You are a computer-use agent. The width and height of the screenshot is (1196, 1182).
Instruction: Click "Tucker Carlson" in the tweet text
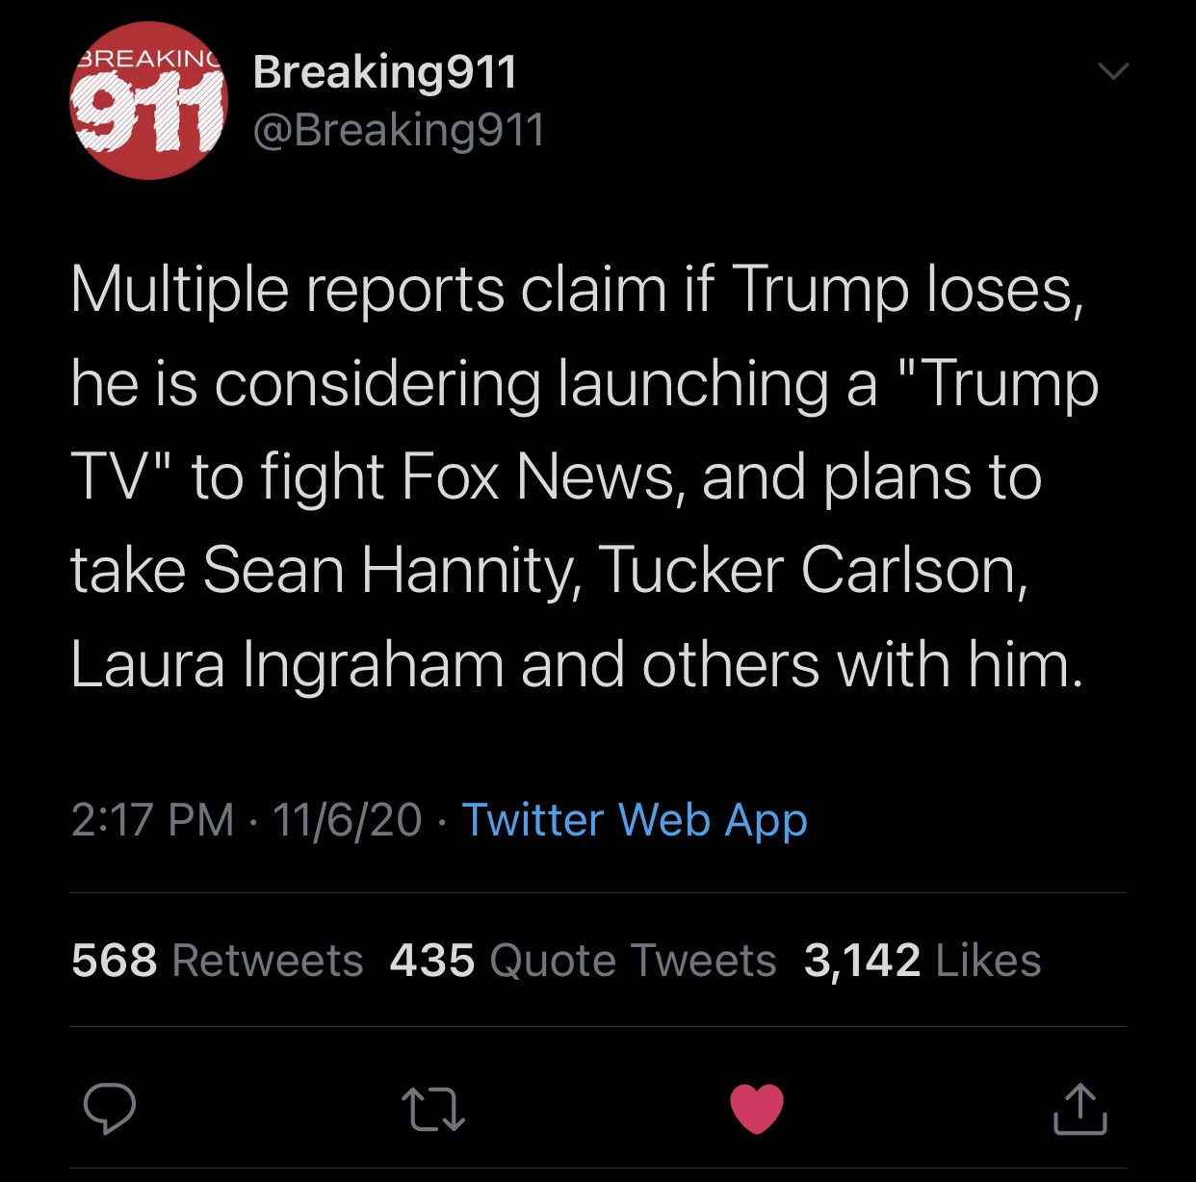click(x=812, y=570)
